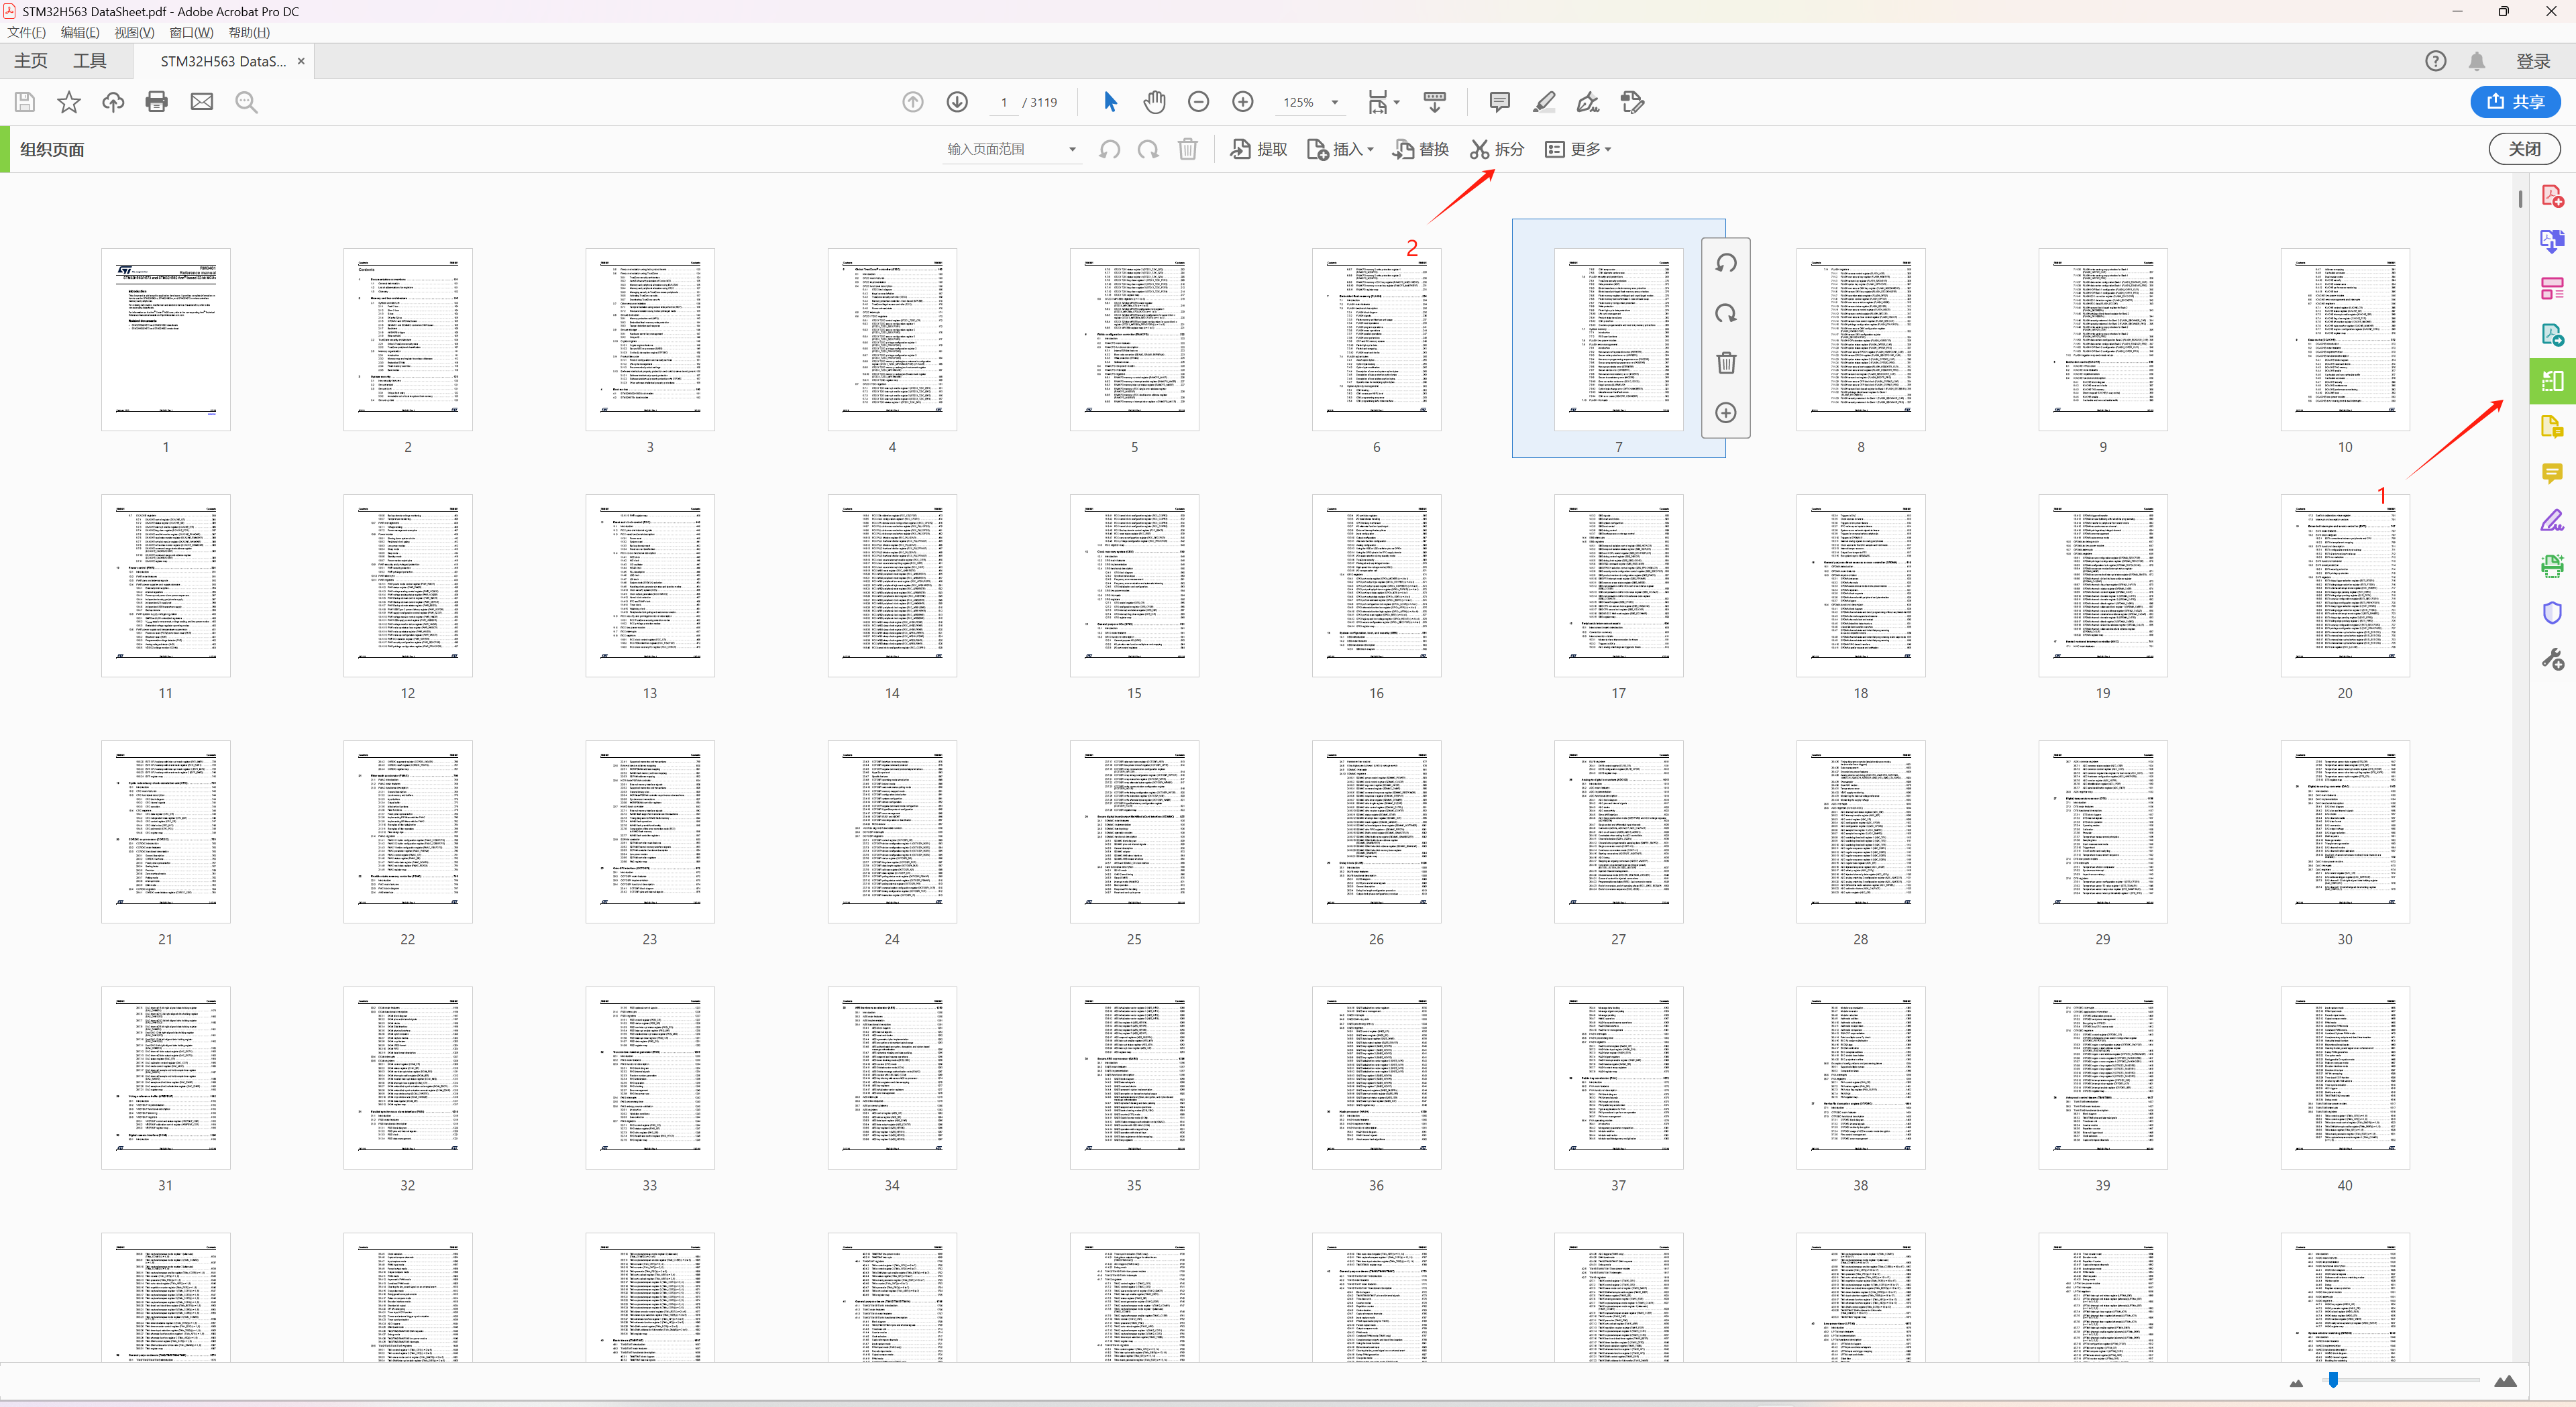Open the Insert (插入) dropdown
This screenshot has width=2576, height=1407.
1340,149
